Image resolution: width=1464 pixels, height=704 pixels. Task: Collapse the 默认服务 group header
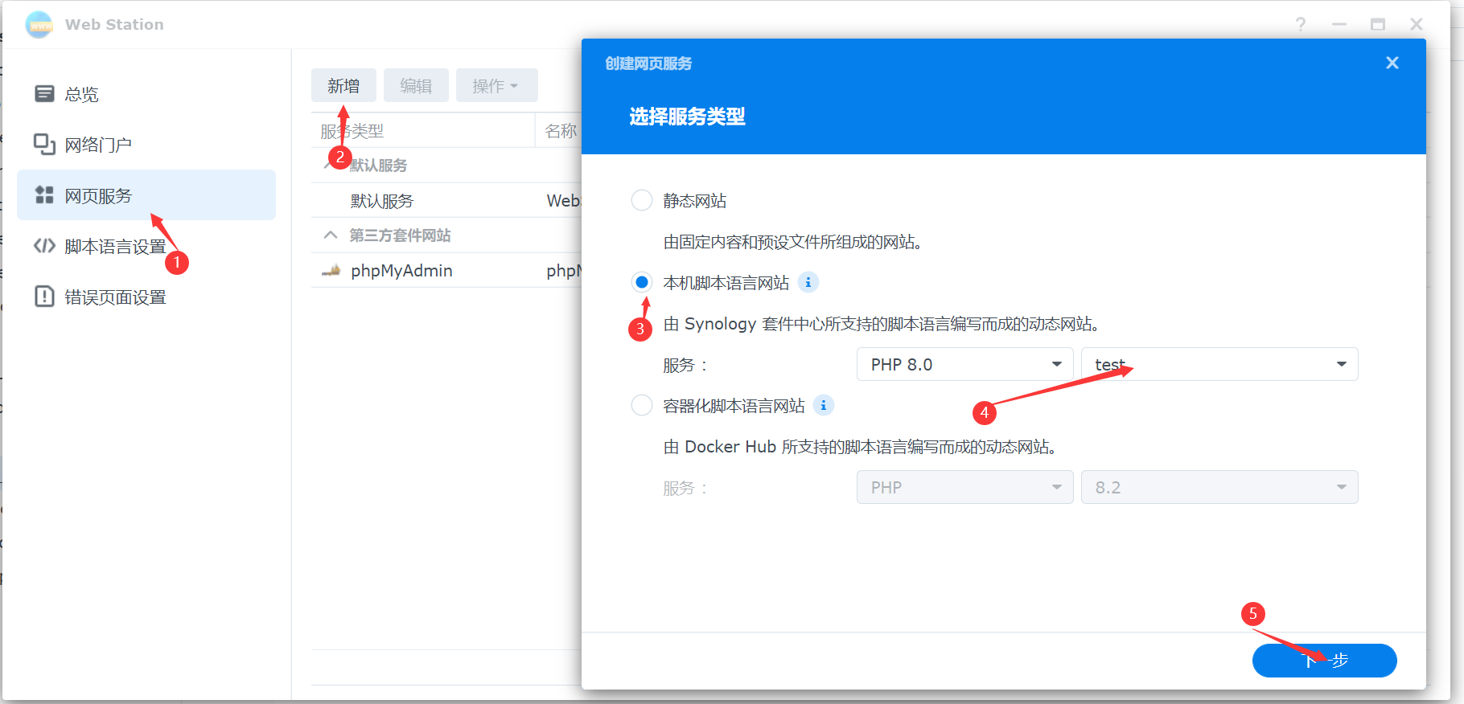(x=330, y=165)
